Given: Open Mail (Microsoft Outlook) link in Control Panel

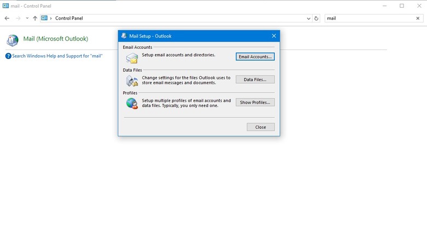Looking at the screenshot, I should click(55, 39).
